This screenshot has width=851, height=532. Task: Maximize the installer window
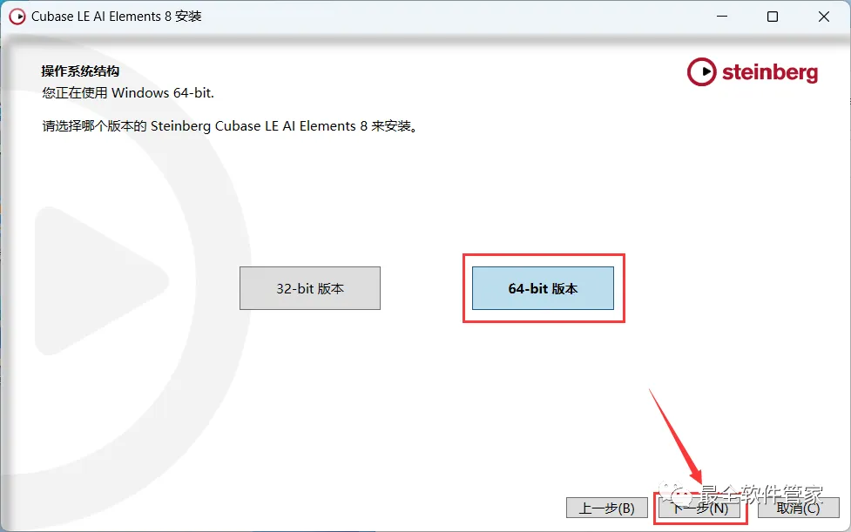coord(773,17)
